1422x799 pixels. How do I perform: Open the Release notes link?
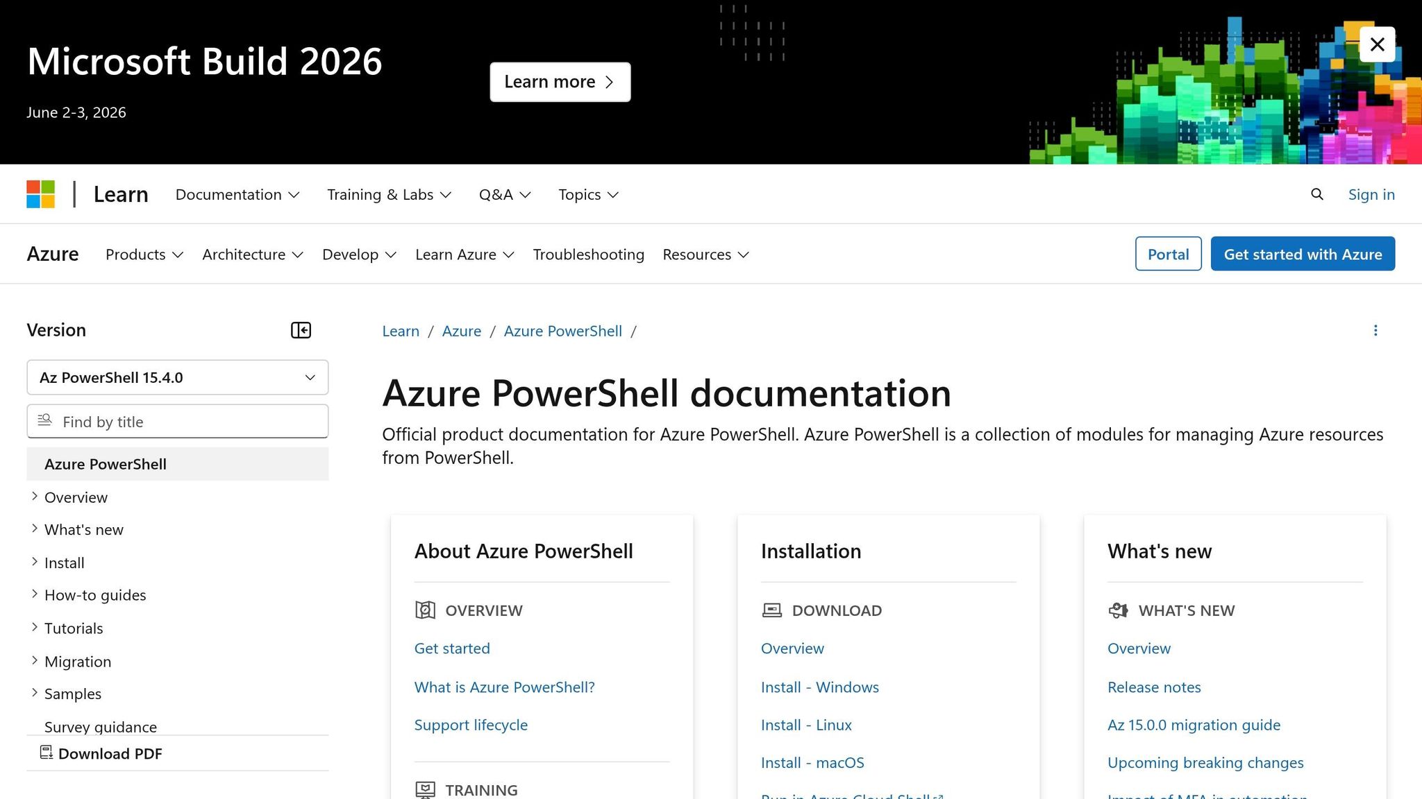(1154, 687)
